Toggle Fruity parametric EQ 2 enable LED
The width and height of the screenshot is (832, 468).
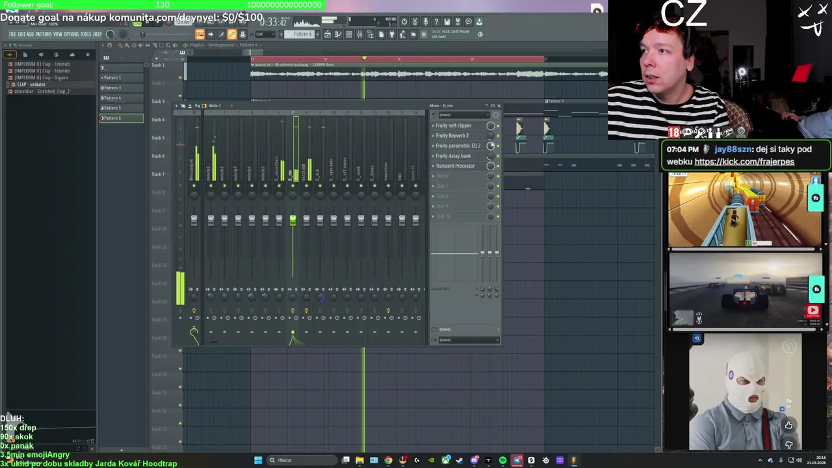[498, 146]
